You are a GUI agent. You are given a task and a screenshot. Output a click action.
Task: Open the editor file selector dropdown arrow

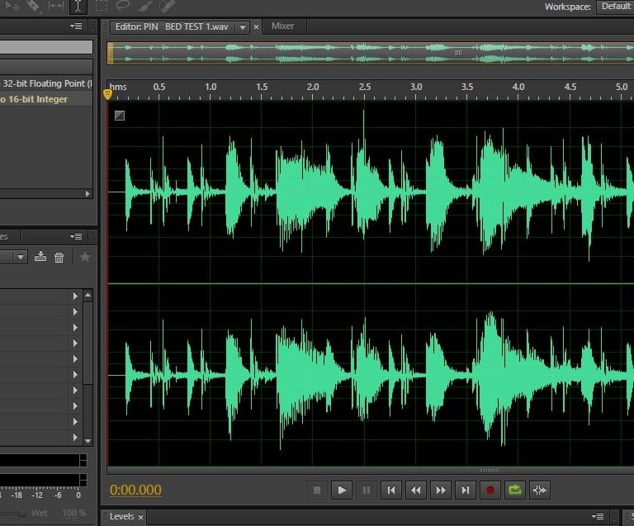point(243,27)
